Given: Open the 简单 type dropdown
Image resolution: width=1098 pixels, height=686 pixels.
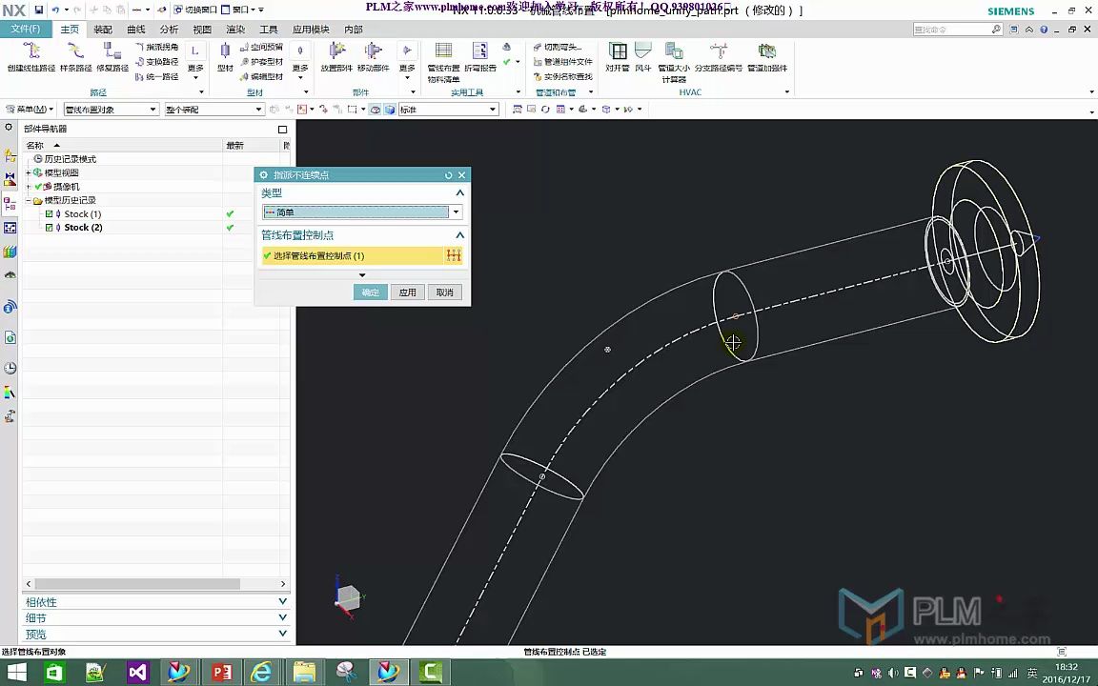Looking at the screenshot, I should coord(456,212).
